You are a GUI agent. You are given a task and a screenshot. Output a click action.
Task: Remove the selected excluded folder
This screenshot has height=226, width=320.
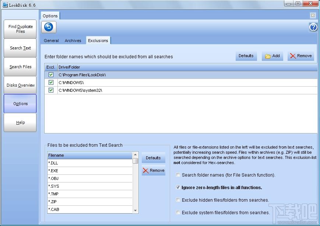300,56
